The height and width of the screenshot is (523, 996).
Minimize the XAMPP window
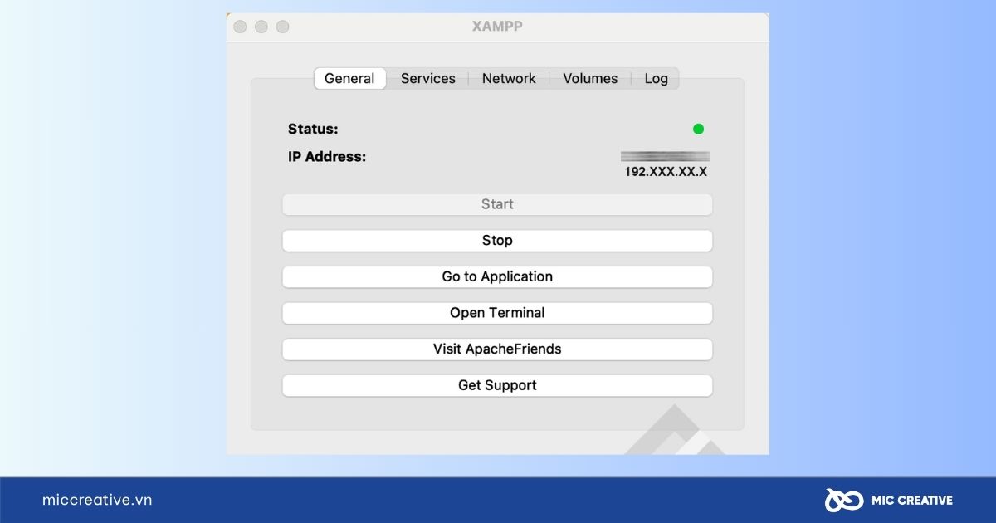[x=261, y=27]
